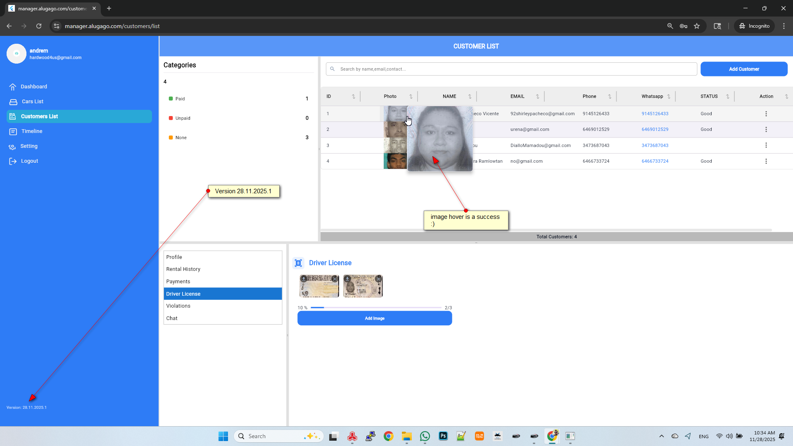This screenshot has width=793, height=446.
Task: Click the driver license upload progress bar
Action: [376, 308]
